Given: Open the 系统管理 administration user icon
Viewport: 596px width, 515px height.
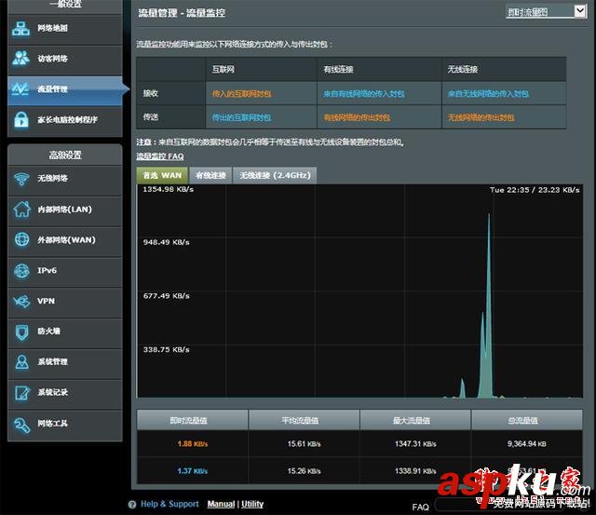Looking at the screenshot, I should (21, 362).
